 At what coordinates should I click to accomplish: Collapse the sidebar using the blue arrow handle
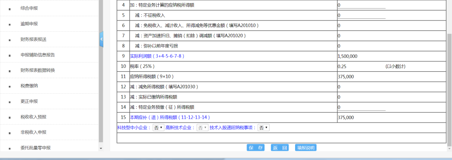pyautogui.click(x=101, y=39)
